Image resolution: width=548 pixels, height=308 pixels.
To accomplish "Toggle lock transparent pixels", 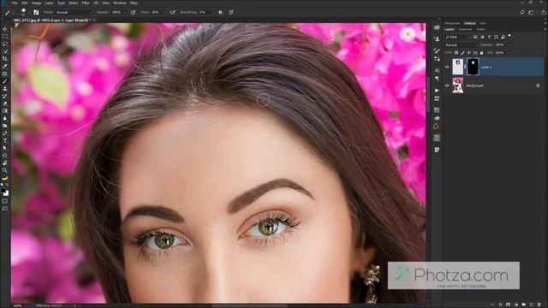I will (456, 53).
